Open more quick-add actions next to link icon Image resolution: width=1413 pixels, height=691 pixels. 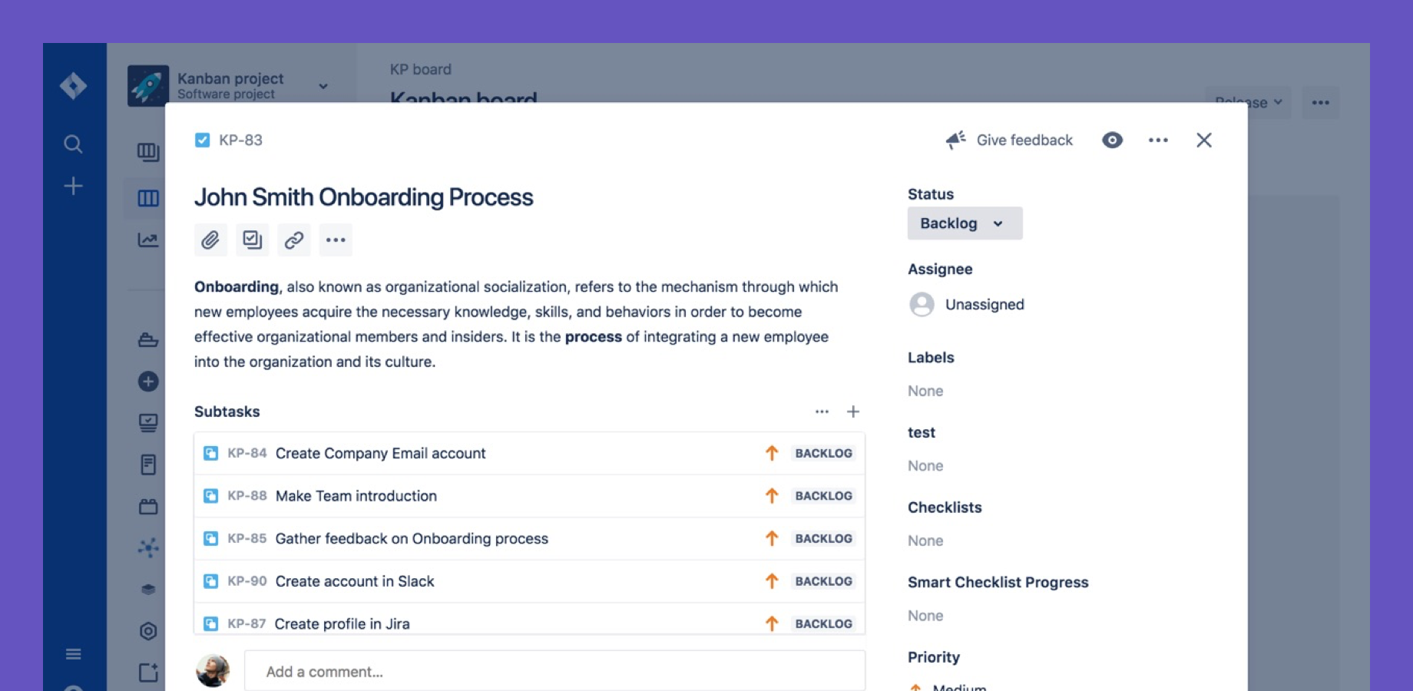point(336,240)
